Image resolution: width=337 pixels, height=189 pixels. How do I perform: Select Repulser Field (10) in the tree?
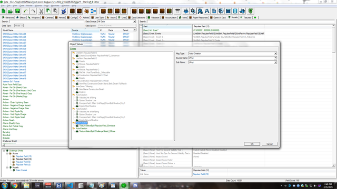pos(23,156)
